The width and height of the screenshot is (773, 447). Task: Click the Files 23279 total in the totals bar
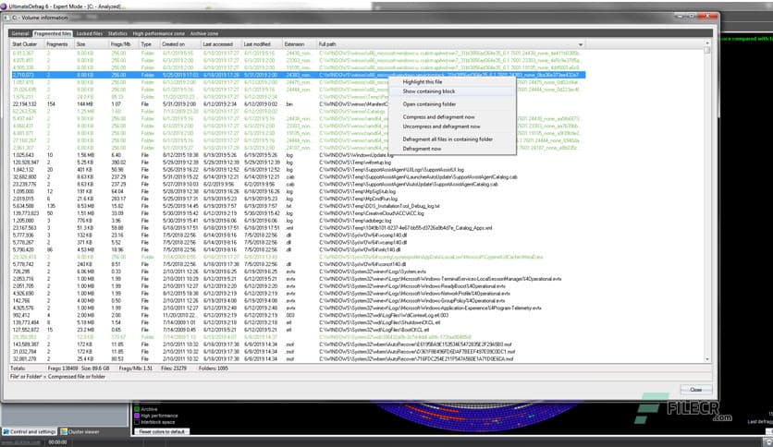coord(174,368)
